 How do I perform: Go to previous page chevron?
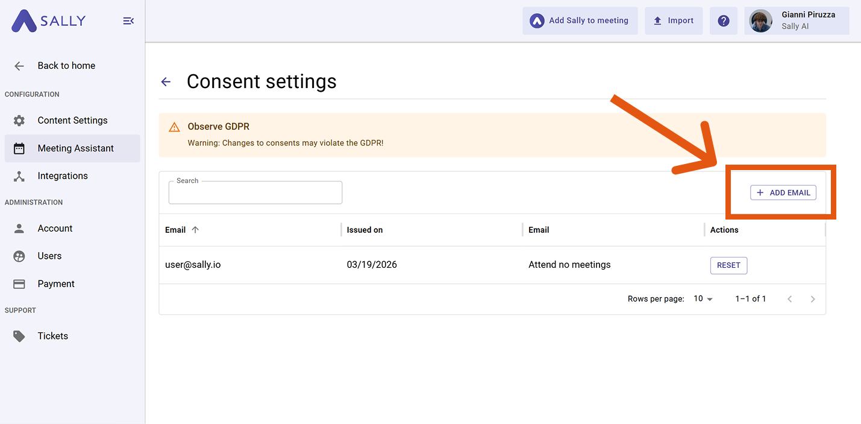tap(789, 299)
